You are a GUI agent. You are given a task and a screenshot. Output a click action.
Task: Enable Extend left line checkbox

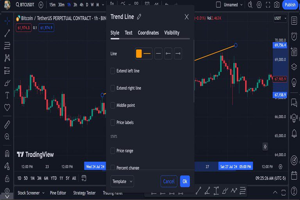(112, 71)
